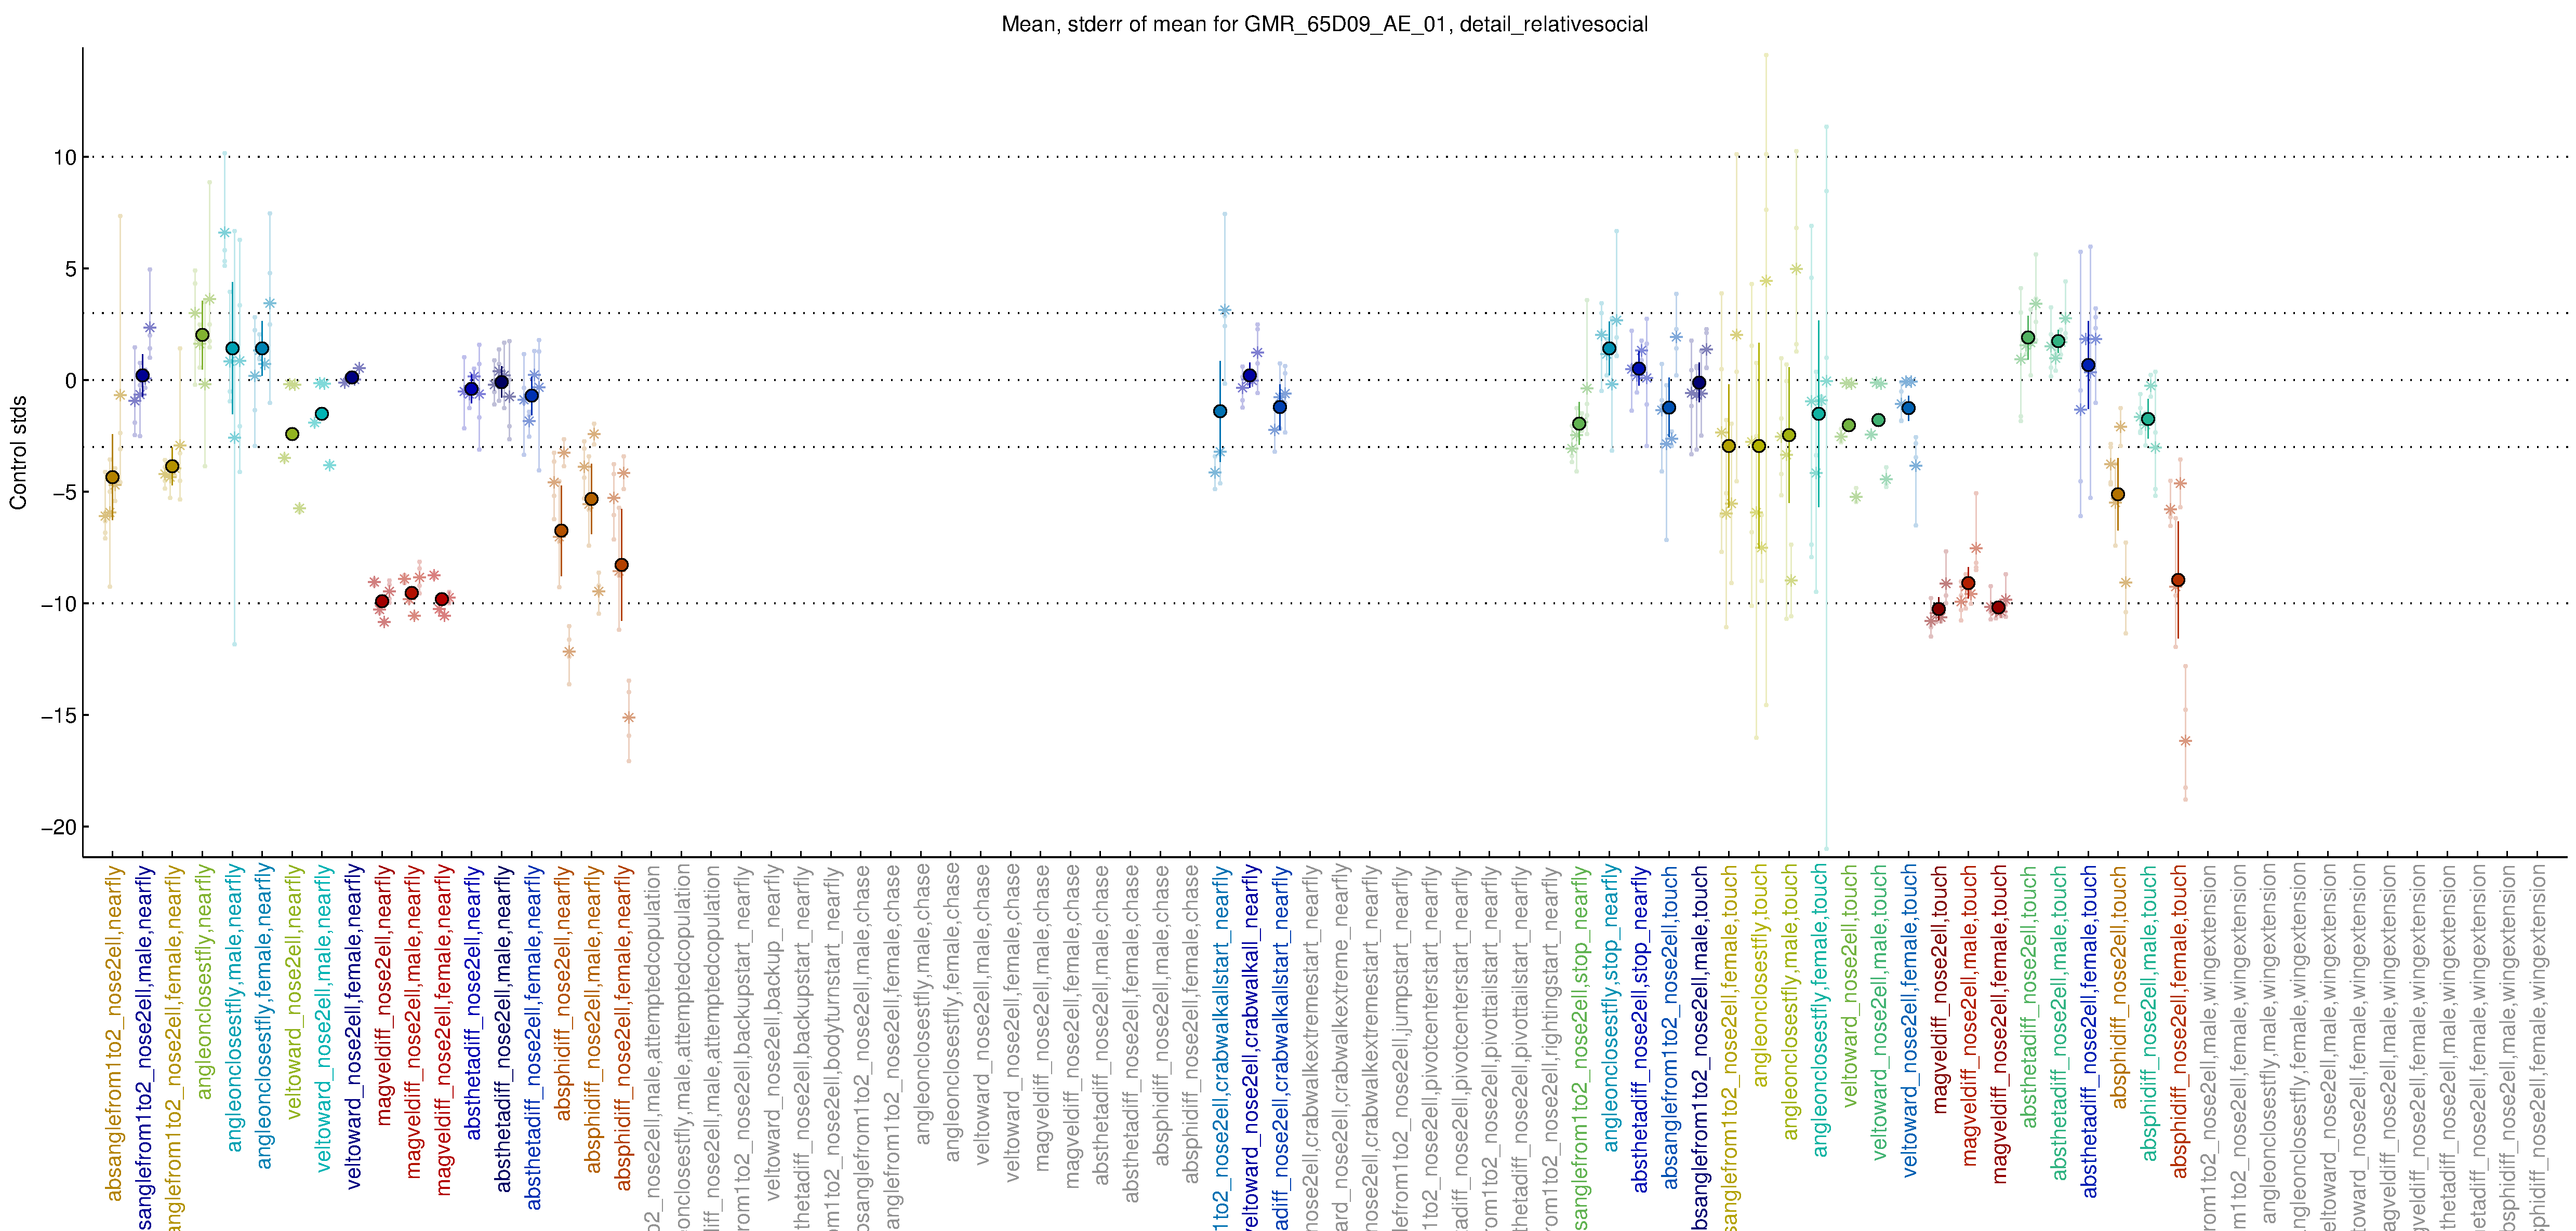
Task: Select x-axis label 'angleonclosestfly,male,touch'
Action: (1791, 1002)
